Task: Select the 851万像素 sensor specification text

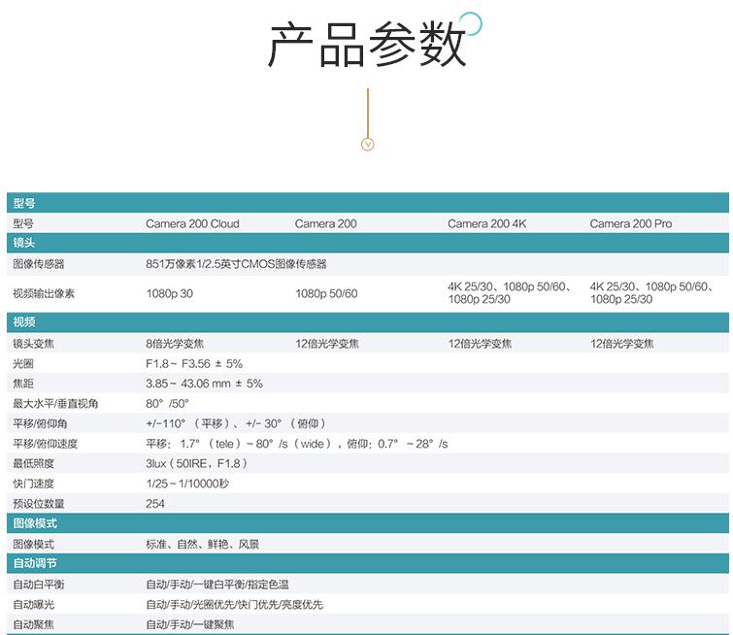Action: 236,264
